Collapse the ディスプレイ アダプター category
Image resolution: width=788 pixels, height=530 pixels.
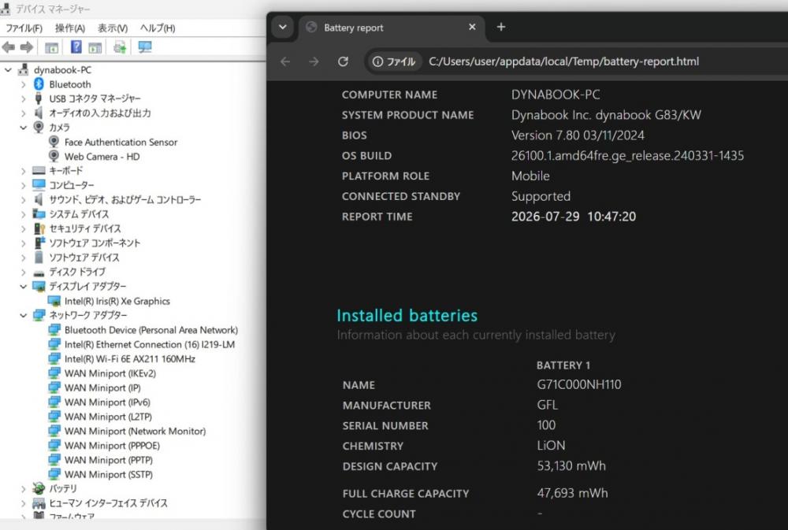pos(23,287)
